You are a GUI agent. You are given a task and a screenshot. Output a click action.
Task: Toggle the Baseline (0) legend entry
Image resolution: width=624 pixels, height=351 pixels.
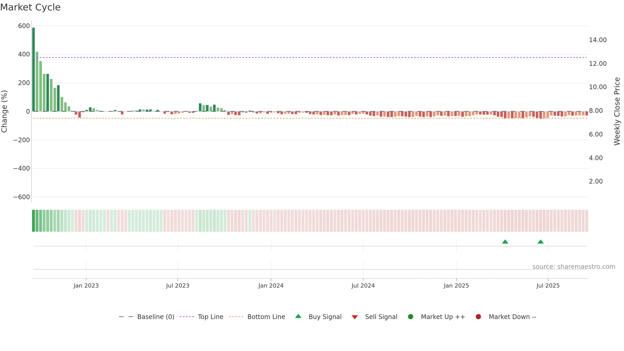(x=147, y=317)
